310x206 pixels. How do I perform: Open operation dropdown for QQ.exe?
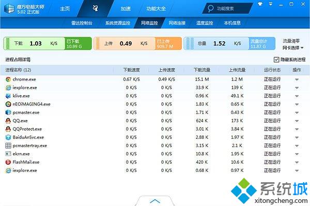[x=297, y=121]
